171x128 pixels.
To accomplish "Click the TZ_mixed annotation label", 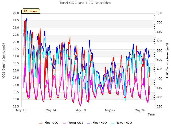I will 31,11.
